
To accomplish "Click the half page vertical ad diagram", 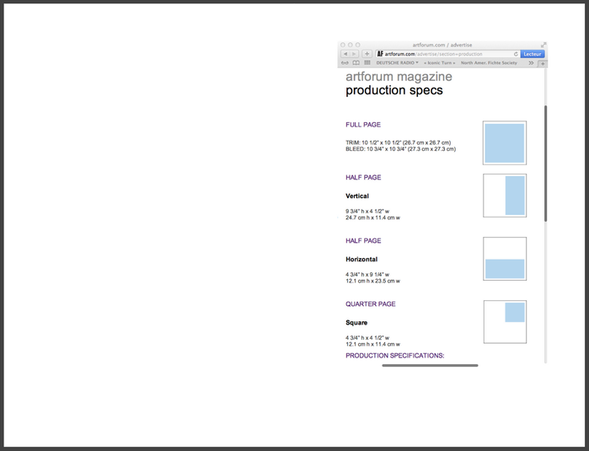I will (x=505, y=196).
